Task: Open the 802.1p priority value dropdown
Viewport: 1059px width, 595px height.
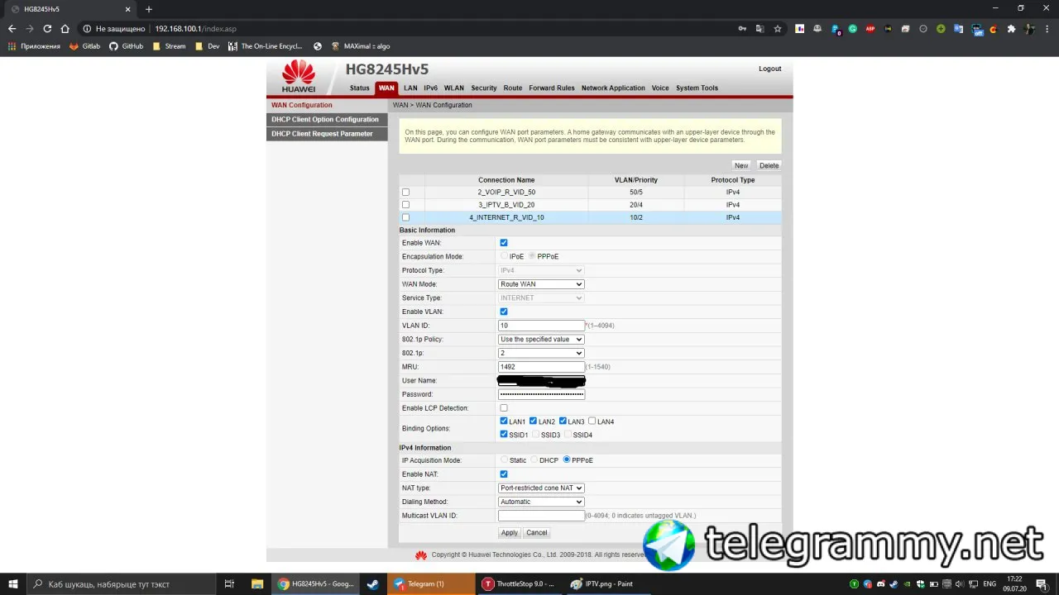Action: [541, 353]
